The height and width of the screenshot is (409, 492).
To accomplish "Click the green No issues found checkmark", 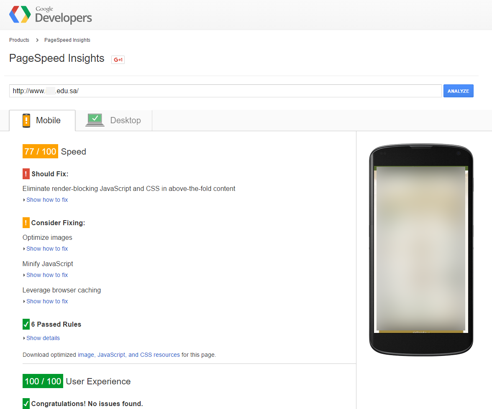I will 26,404.
